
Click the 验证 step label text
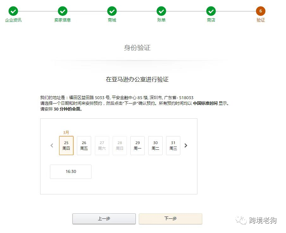[x=260, y=20]
